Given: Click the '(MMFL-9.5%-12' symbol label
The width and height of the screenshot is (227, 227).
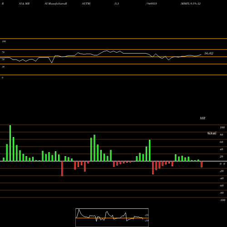Looking at the screenshot, I should tap(191, 4).
